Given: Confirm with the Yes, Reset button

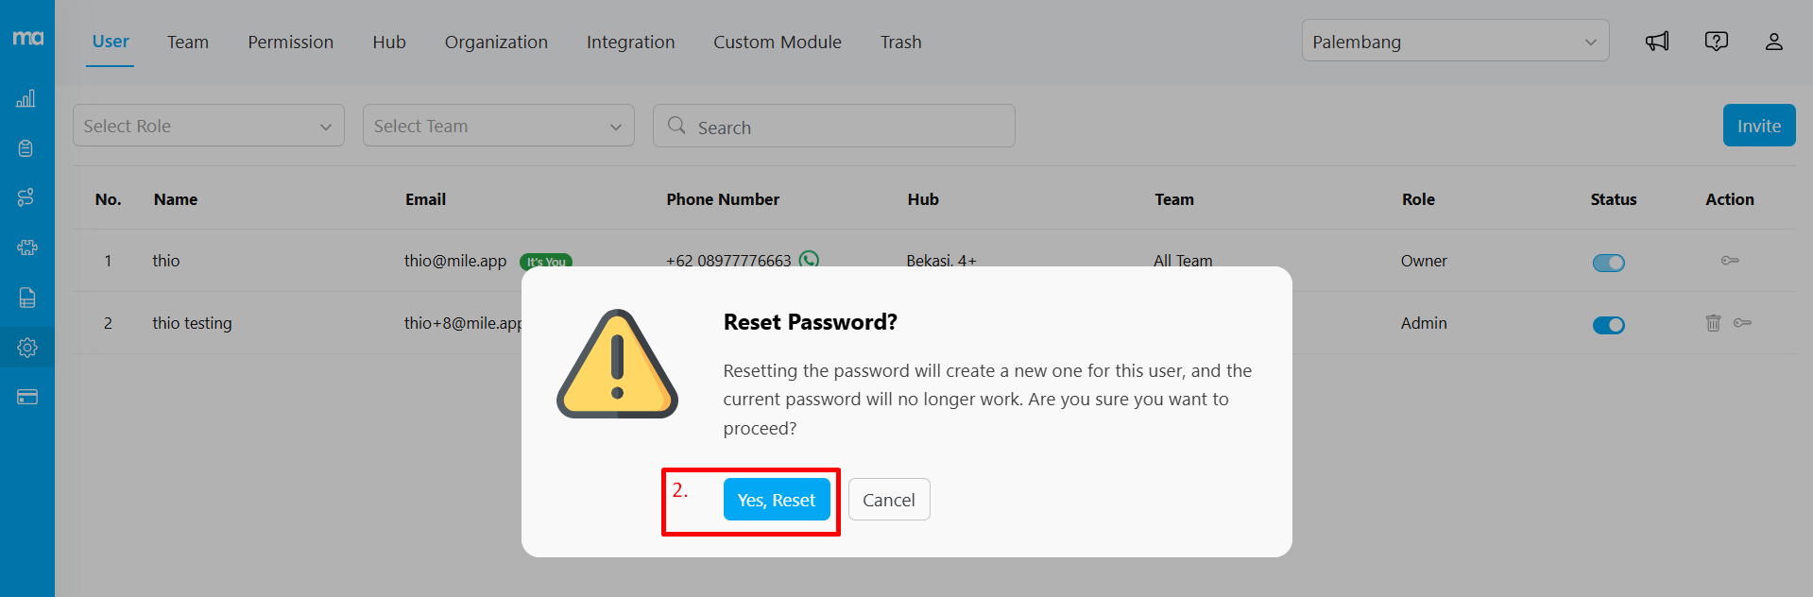Looking at the screenshot, I should 776,500.
